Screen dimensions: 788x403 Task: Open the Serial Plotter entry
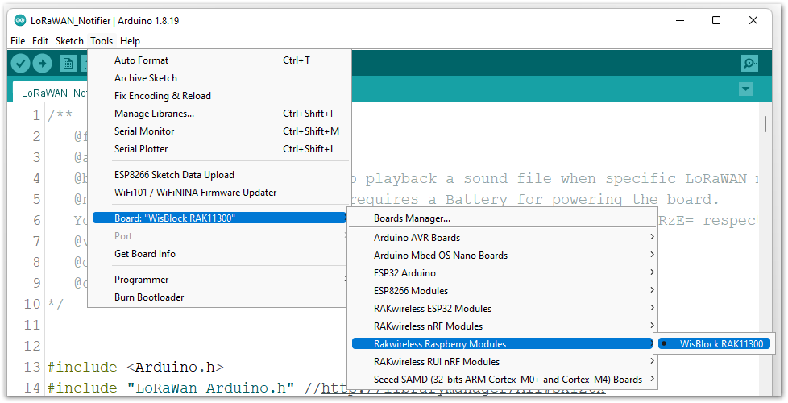(x=219, y=149)
